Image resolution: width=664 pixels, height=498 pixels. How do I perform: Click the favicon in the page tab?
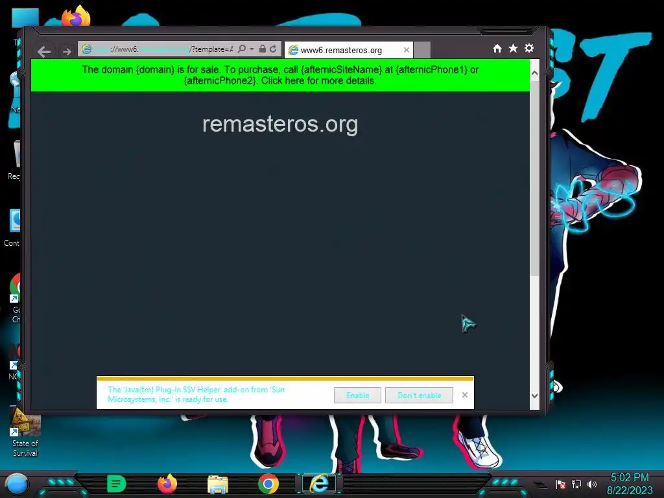(293, 51)
